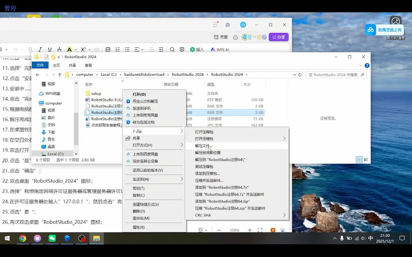Click the RobotStudio 2024 search box
This screenshot has width=412, height=257.
336,74
